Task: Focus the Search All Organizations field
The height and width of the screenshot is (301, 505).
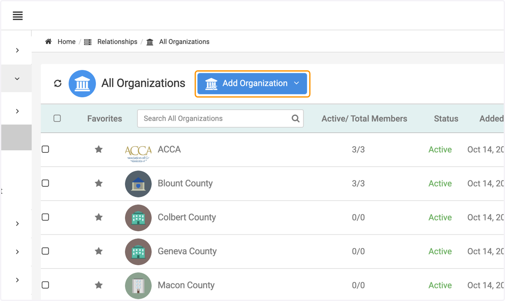Action: [x=221, y=119]
